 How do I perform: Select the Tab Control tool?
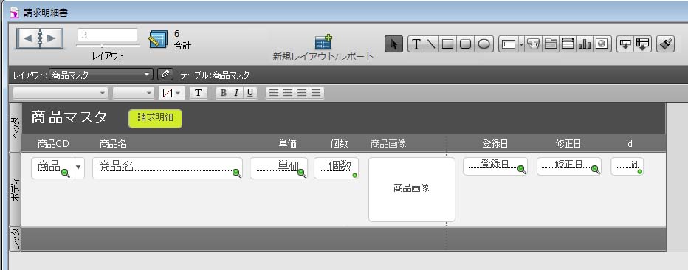point(550,44)
